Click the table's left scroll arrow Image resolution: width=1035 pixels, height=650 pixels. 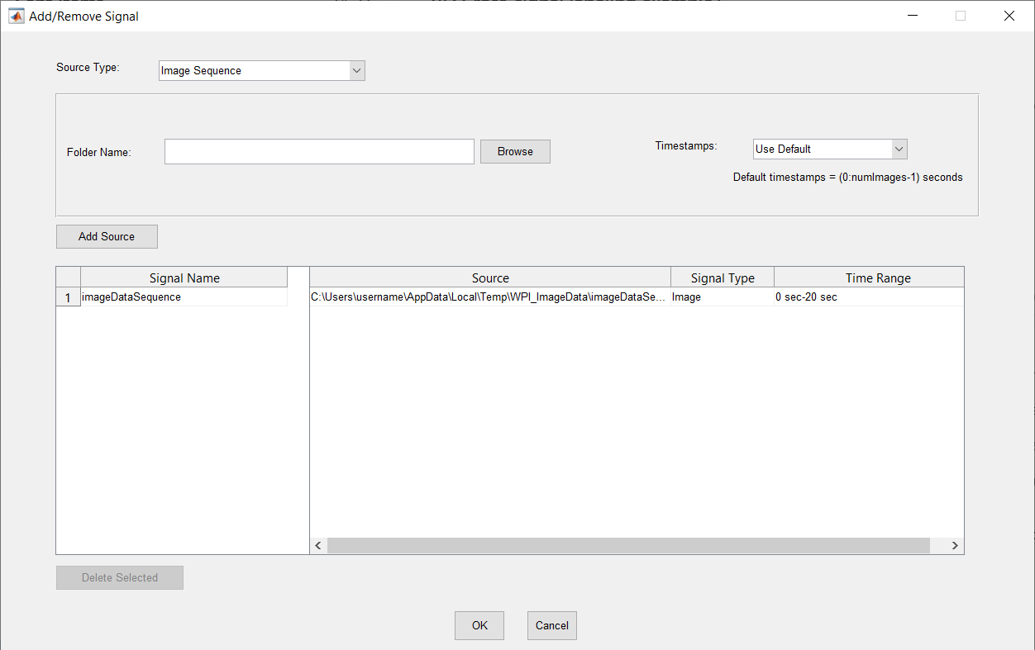[x=318, y=546]
